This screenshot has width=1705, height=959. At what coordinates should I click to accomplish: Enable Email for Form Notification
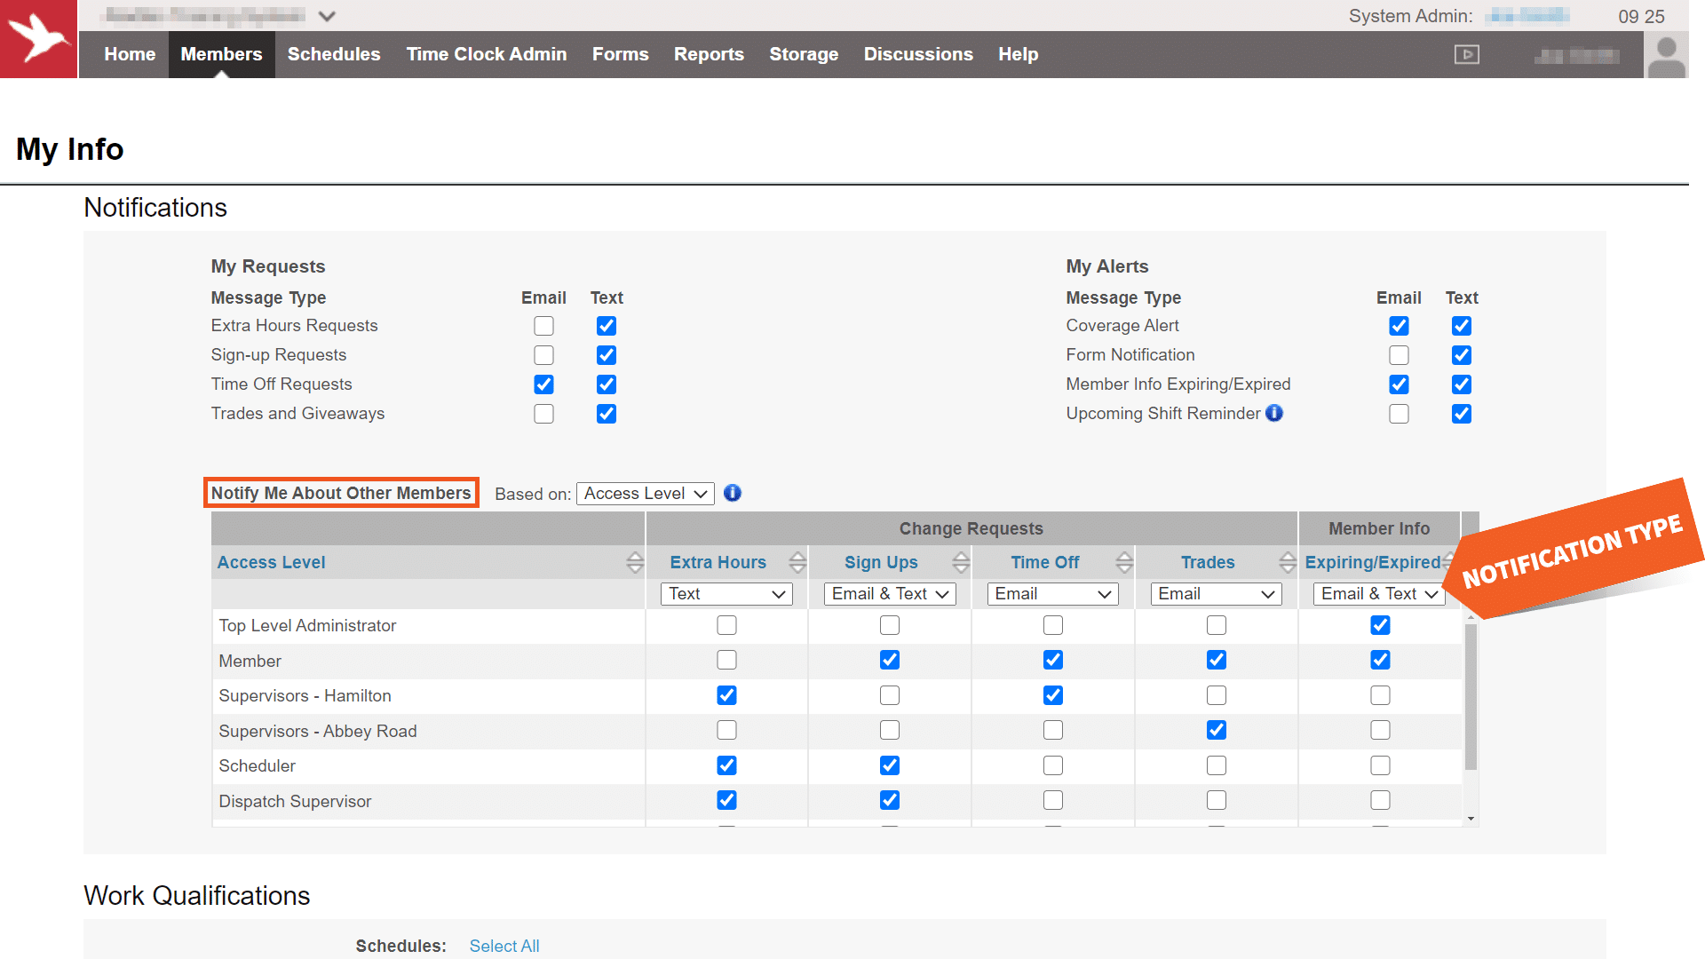[x=1399, y=355]
